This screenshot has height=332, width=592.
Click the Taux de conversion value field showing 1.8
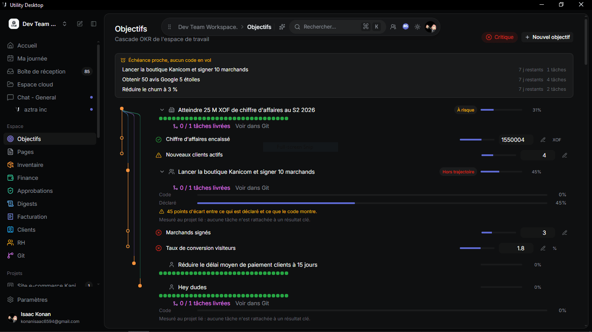pyautogui.click(x=516, y=248)
